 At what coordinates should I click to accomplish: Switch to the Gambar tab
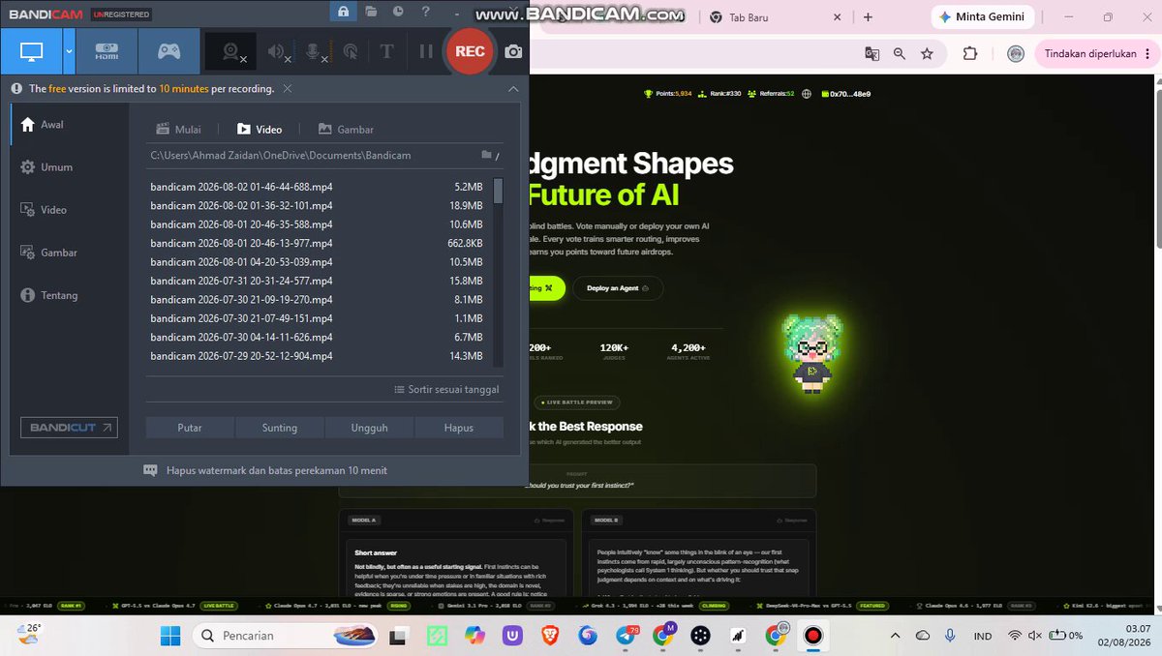point(346,129)
